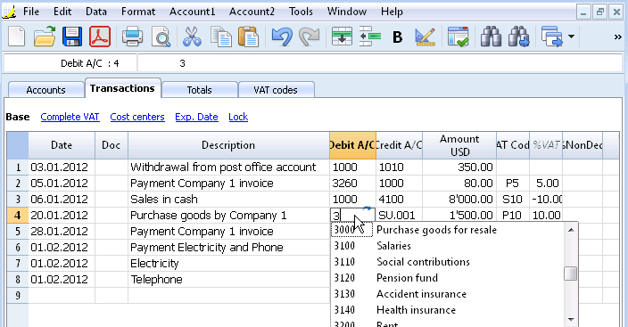Viewport: 628px width, 327px height.
Task: Toggle bold formatting B icon
Action: (x=397, y=37)
